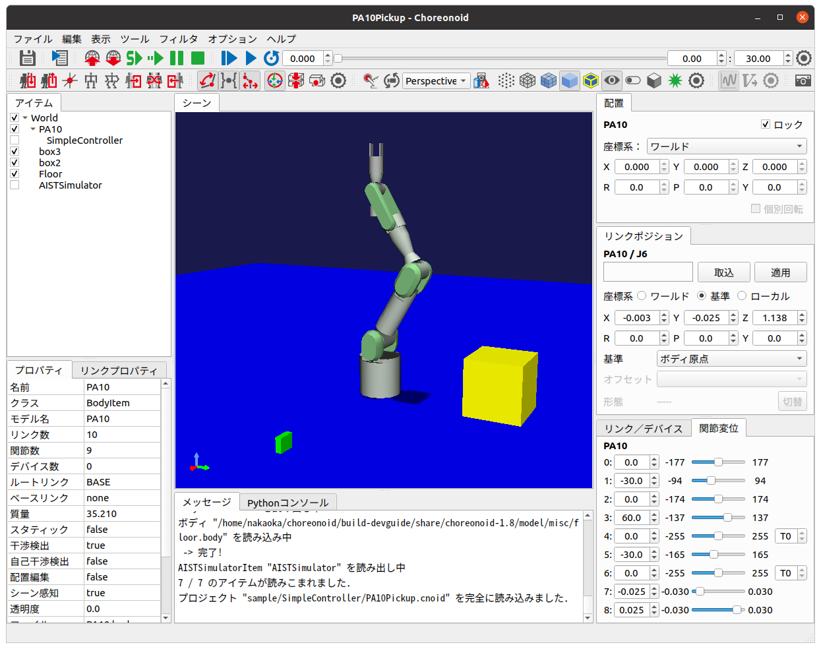Click the save project floppy disk icon

coord(27,58)
